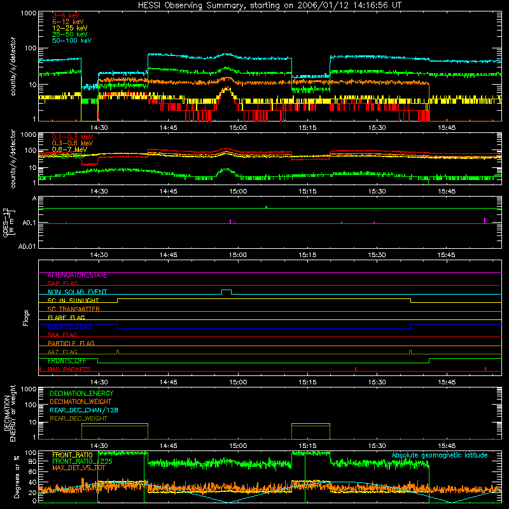The image size is (509, 509).
Task: Click the GOES-12 axis label
Action: coord(9,222)
